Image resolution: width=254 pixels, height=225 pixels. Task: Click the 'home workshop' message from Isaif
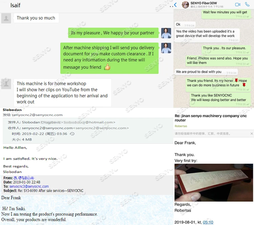pos(63,93)
